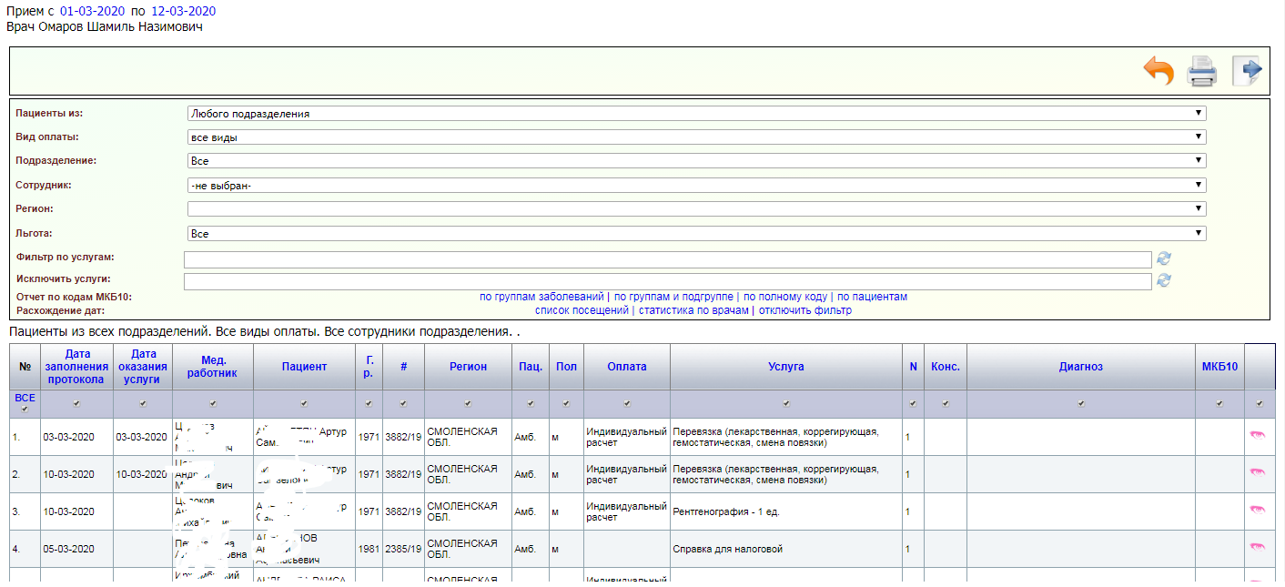Expand the 'Вид оплаты' dropdown
This screenshot has width=1285, height=587.
click(x=696, y=137)
